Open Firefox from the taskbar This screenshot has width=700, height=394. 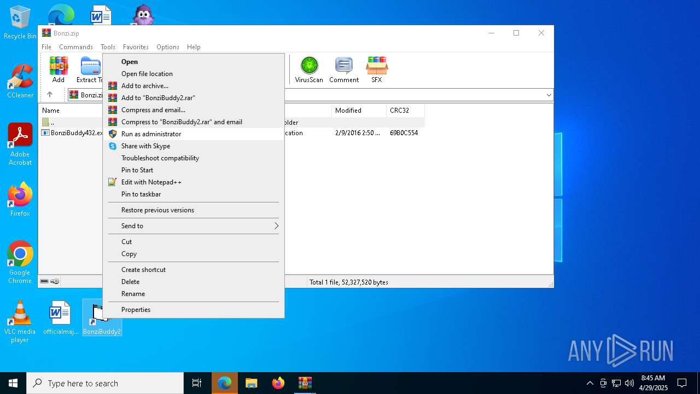[x=278, y=383]
